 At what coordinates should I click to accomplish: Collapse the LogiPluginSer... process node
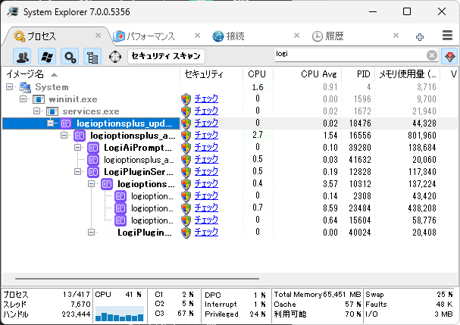pos(77,172)
